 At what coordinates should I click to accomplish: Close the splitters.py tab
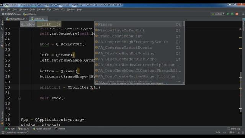point(46,19)
